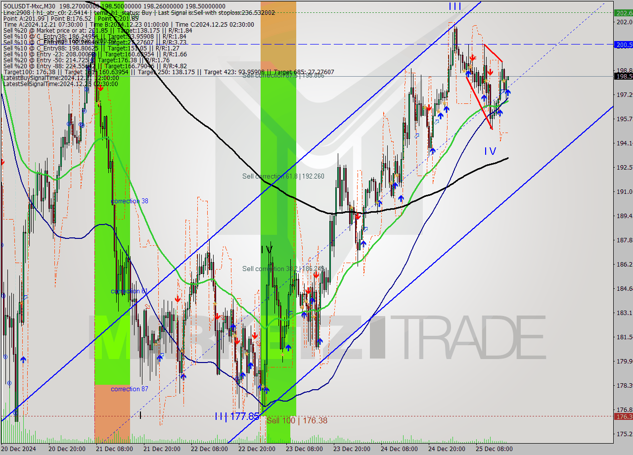Select the 'III 177.85' wave label

pos(237,416)
